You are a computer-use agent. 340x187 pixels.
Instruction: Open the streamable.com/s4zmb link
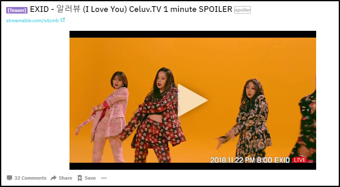pyautogui.click(x=32, y=21)
